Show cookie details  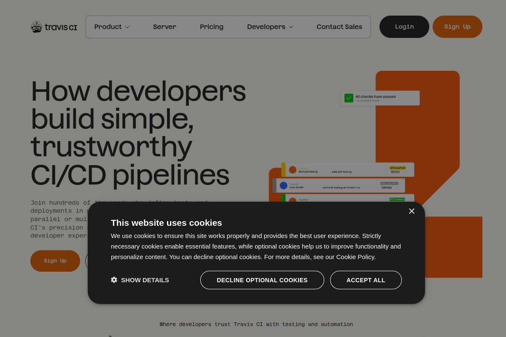[x=140, y=280]
